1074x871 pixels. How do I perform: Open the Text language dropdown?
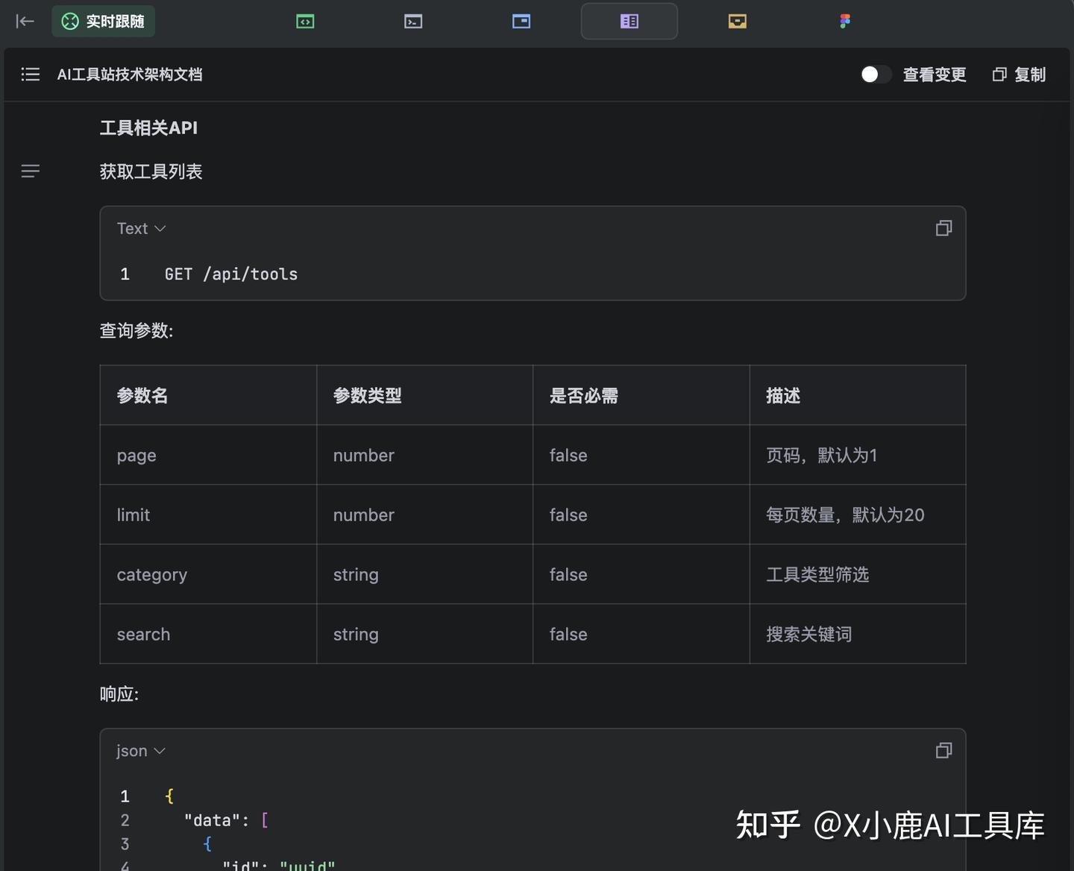[x=140, y=228]
